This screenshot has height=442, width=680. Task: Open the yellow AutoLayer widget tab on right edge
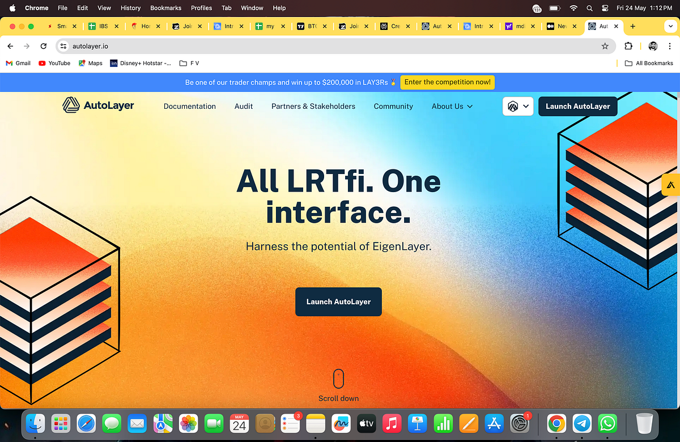tap(671, 185)
